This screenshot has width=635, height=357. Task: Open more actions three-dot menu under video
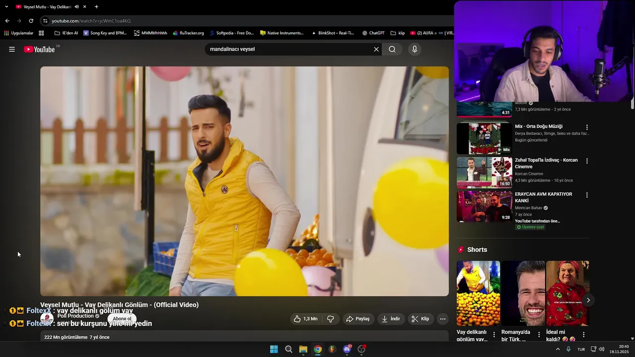(x=443, y=319)
